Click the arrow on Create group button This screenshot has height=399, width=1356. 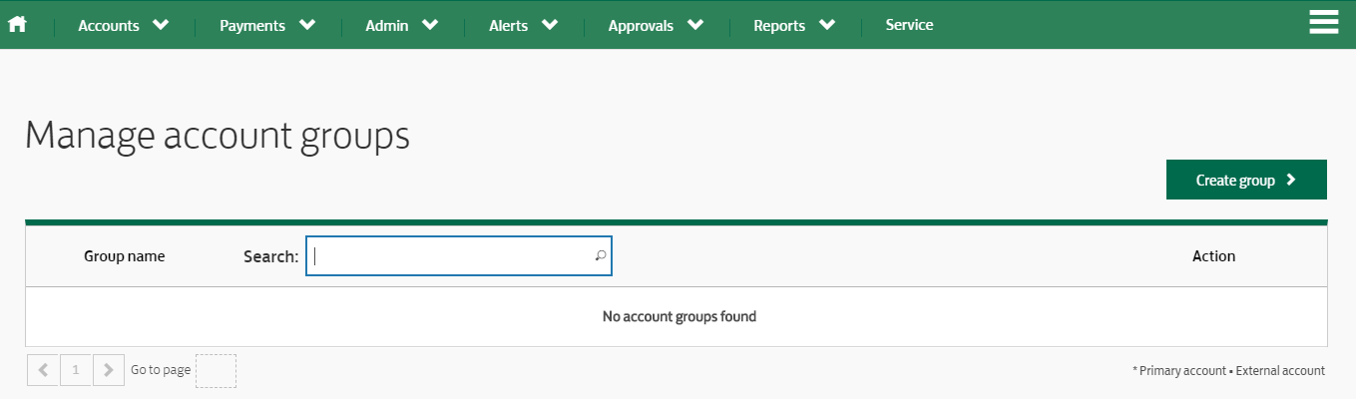(1290, 180)
